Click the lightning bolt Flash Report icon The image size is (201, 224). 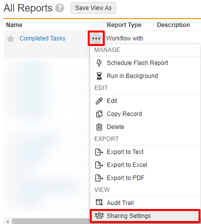[x=99, y=63]
